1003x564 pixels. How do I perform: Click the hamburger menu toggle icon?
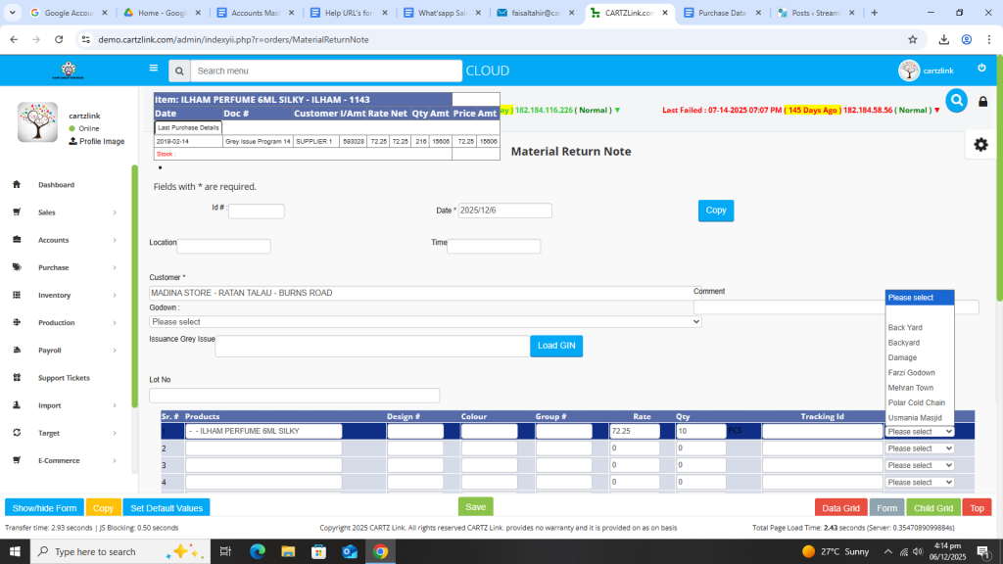153,69
